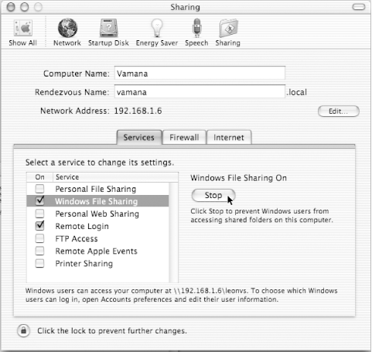Stop Windows File Sharing with the Stop button
372x352 pixels.
213,195
